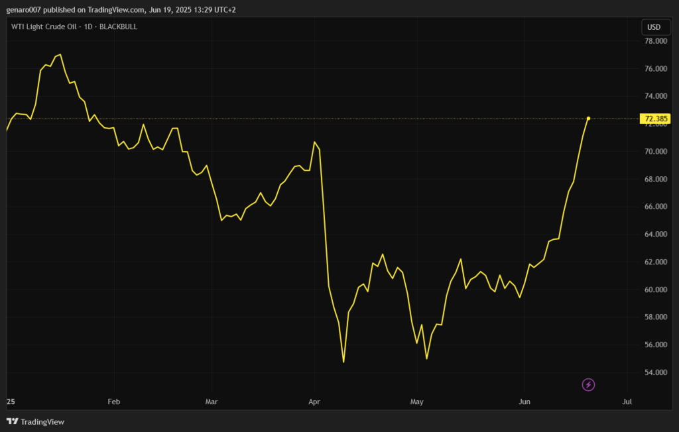The width and height of the screenshot is (679, 432).
Task: Click the 54.000 price axis label
Action: tap(655, 372)
